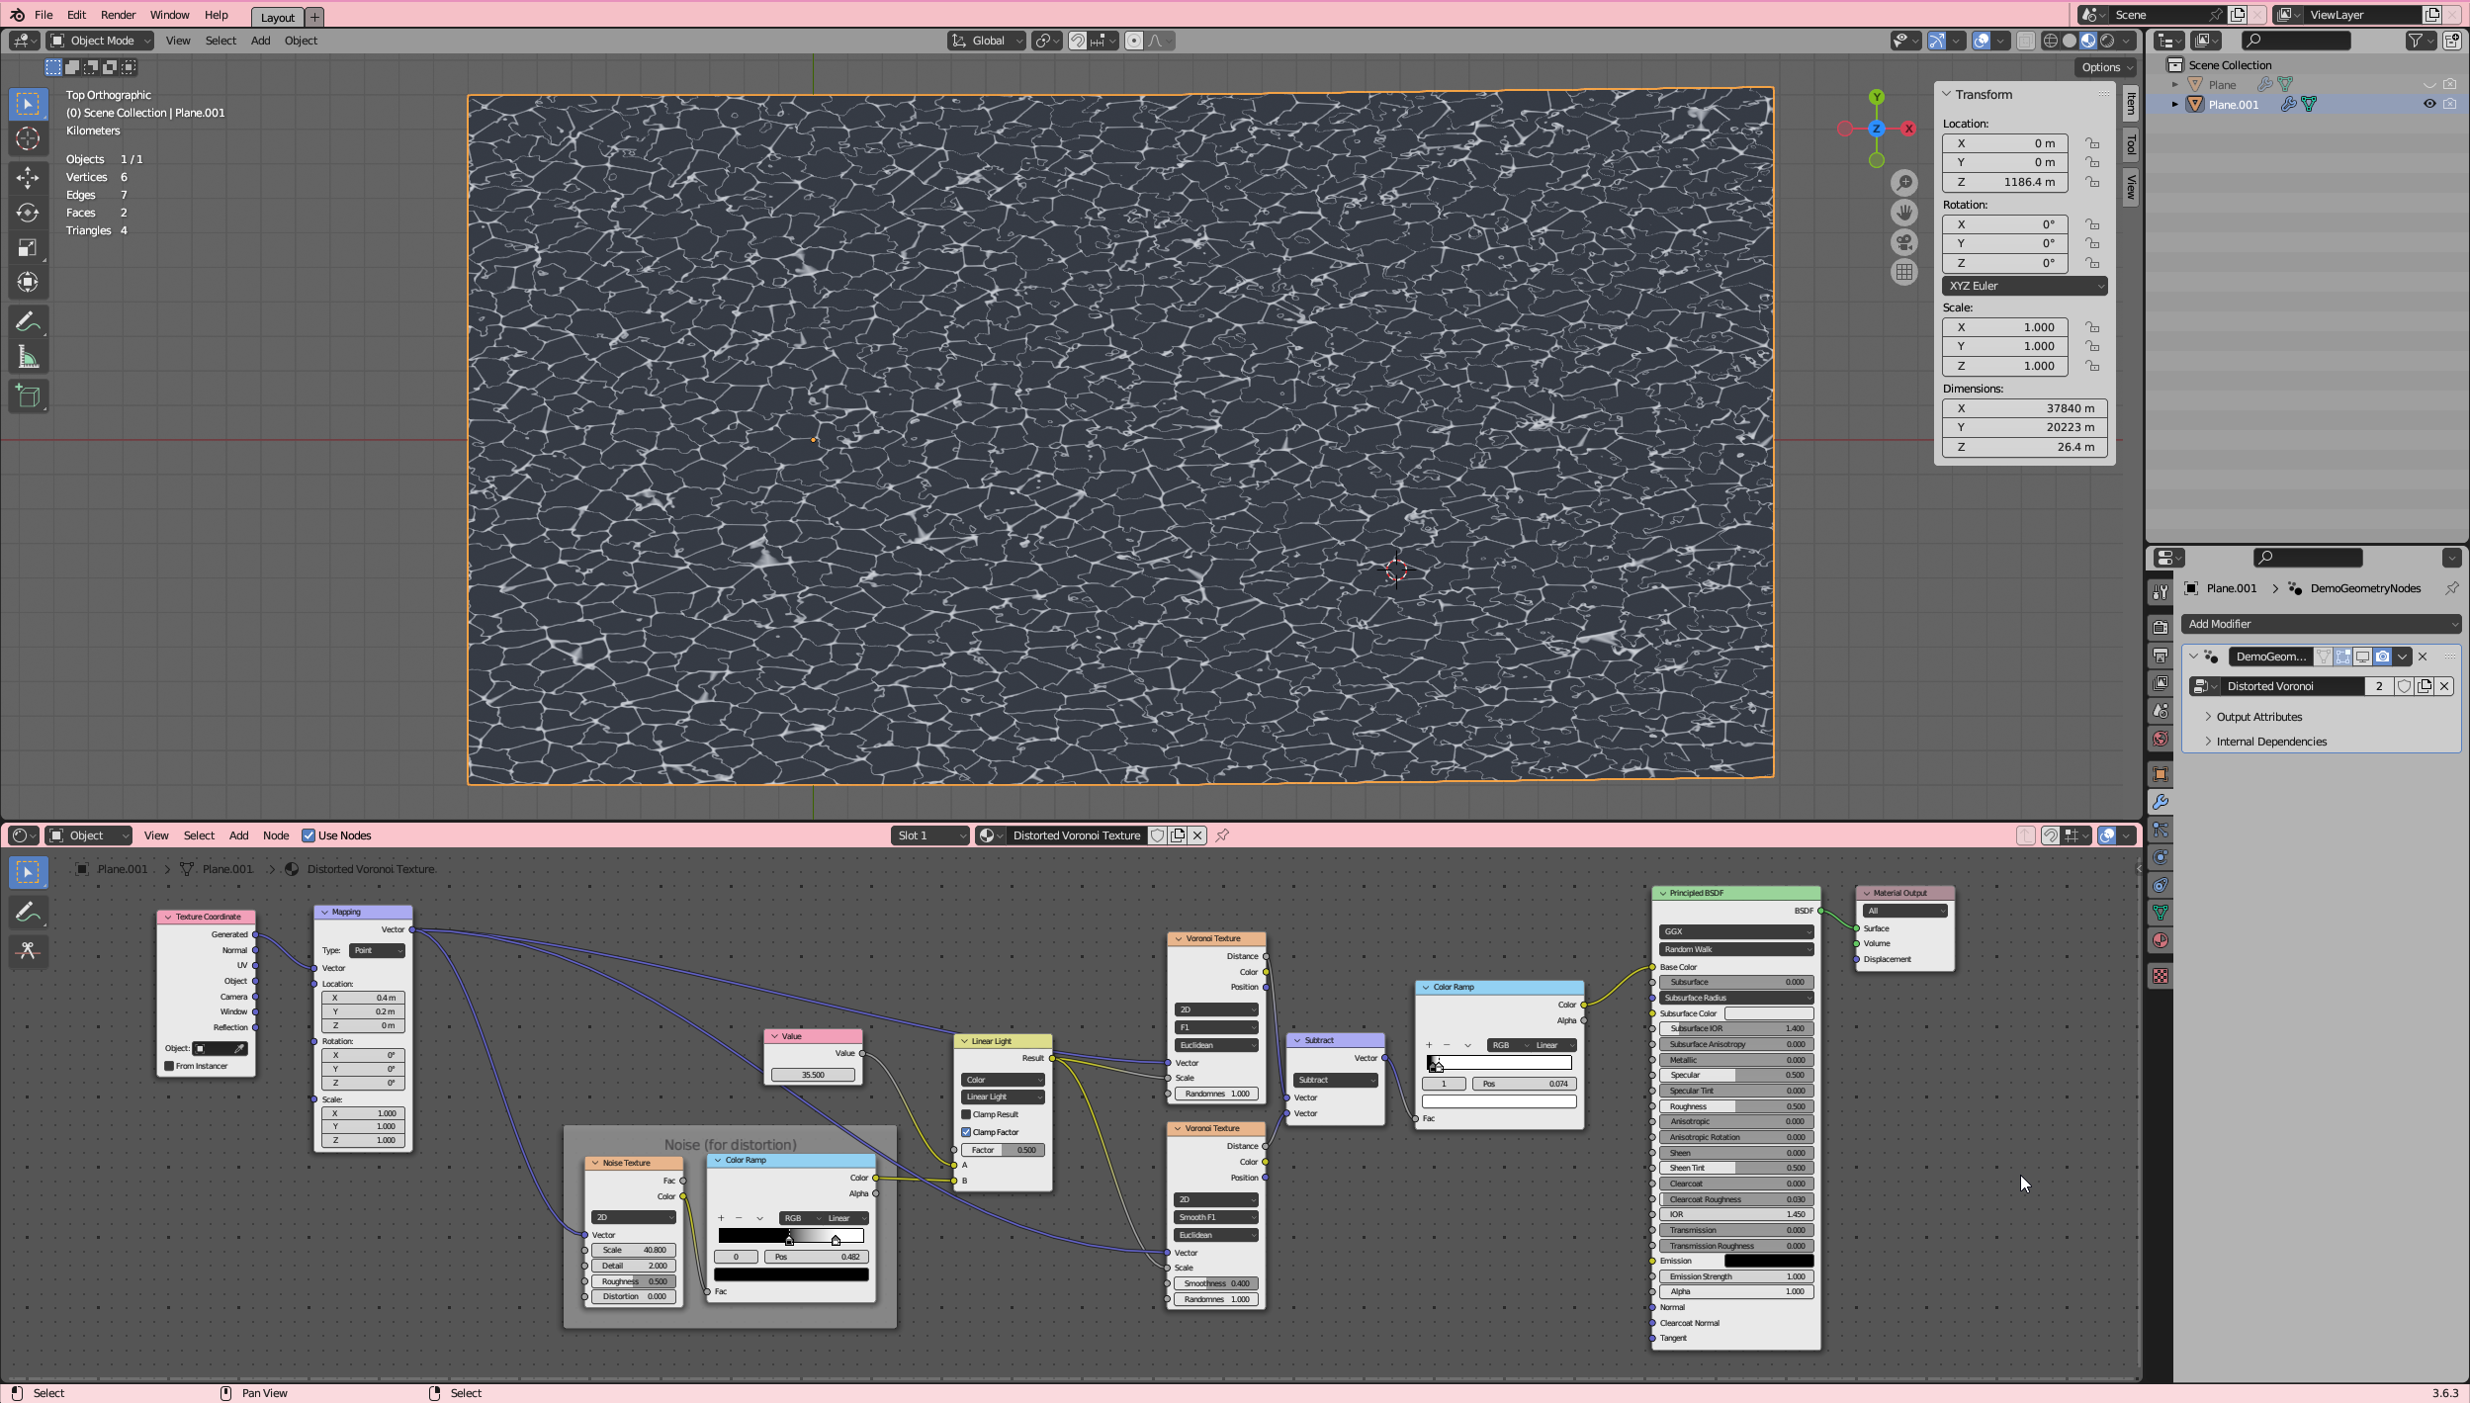Expand Plane.001 in the outliner
The image size is (2470, 1403).
click(2174, 104)
